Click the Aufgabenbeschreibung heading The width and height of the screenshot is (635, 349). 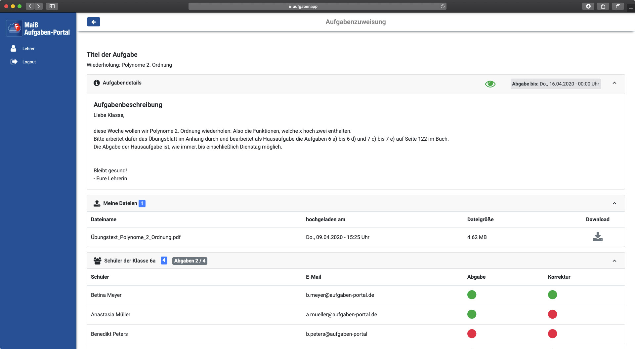pos(128,105)
